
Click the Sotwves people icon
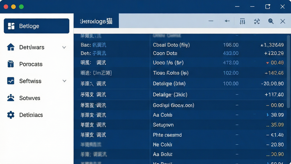(11, 98)
